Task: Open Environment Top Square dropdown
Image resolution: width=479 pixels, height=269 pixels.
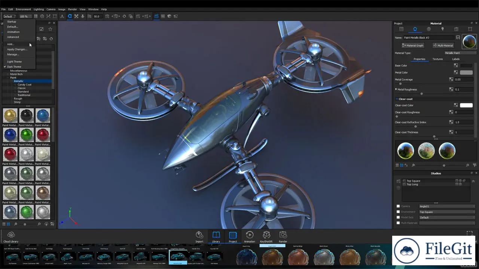Action: pos(447,212)
